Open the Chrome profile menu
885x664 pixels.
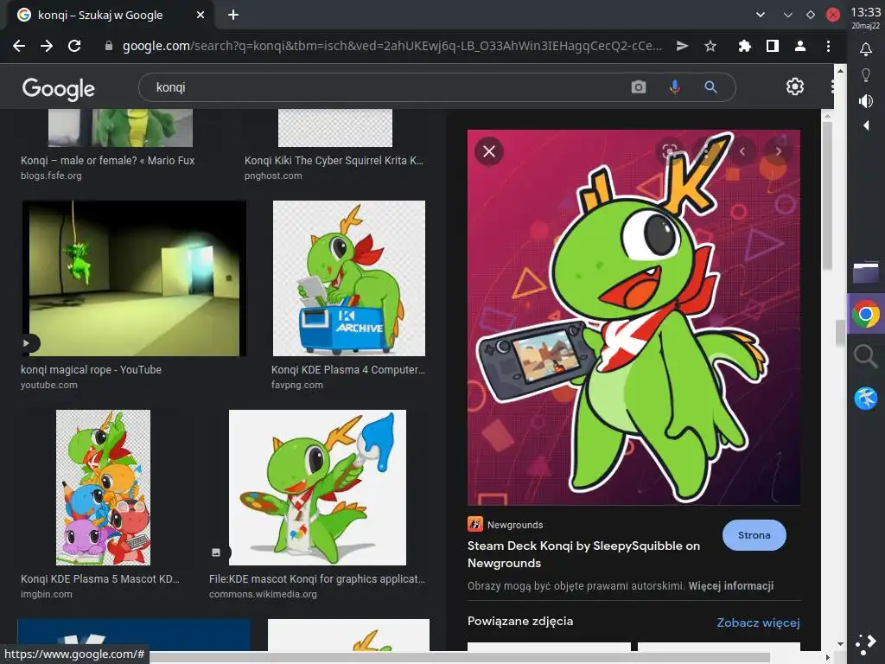coord(799,46)
